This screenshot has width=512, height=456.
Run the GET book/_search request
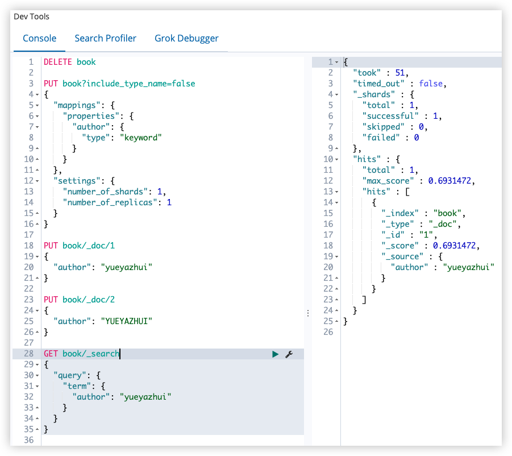click(275, 354)
